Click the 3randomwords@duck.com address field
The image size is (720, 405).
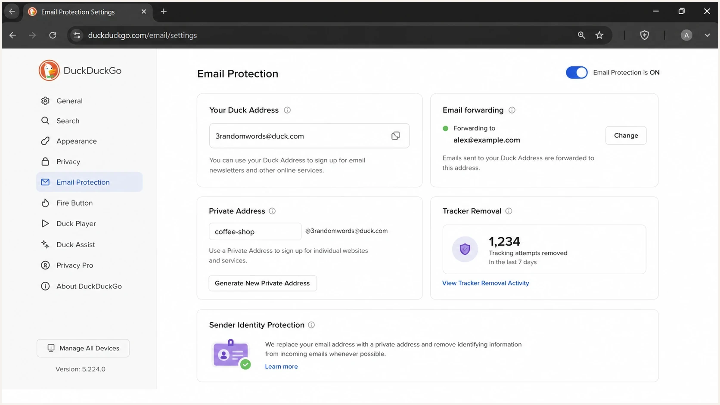point(309,136)
